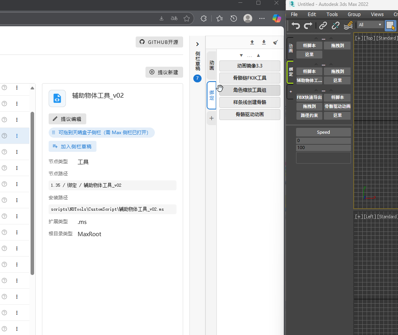Click the 提议编辑 button

[x=67, y=119]
